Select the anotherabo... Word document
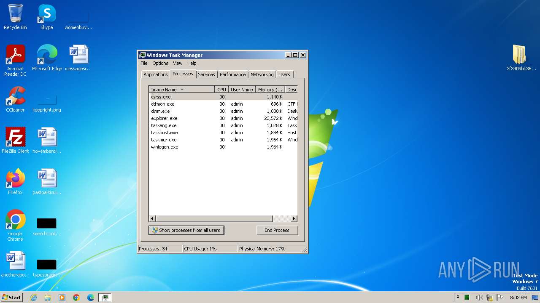This screenshot has height=303, width=540. pyautogui.click(x=15, y=264)
